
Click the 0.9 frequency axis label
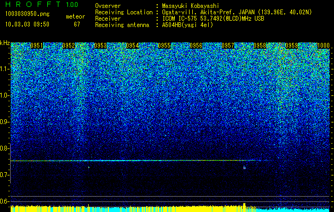pos(5,122)
